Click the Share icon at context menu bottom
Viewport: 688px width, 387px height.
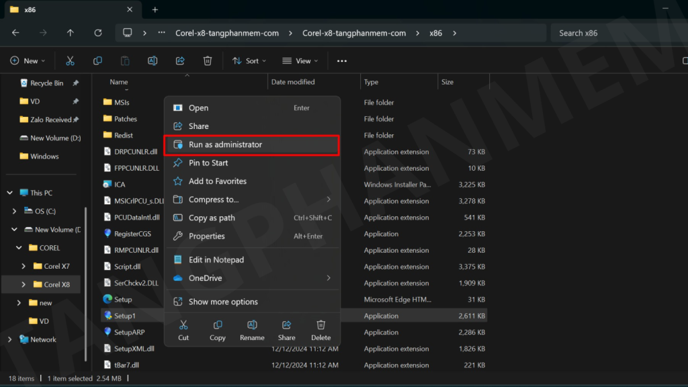pos(286,325)
